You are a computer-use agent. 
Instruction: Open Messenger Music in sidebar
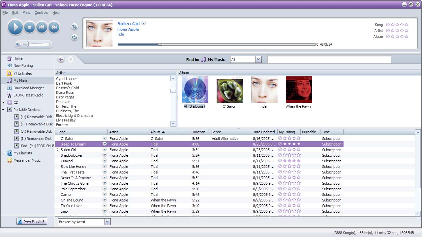click(x=27, y=160)
